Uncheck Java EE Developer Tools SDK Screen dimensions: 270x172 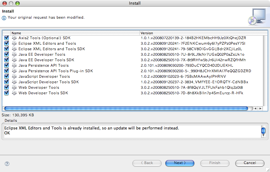coord(6,60)
